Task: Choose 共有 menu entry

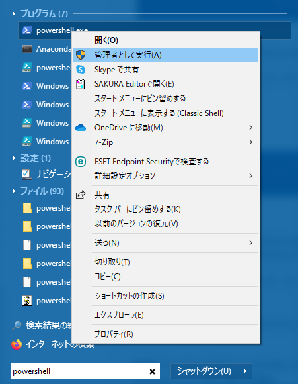Action: [x=166, y=195]
